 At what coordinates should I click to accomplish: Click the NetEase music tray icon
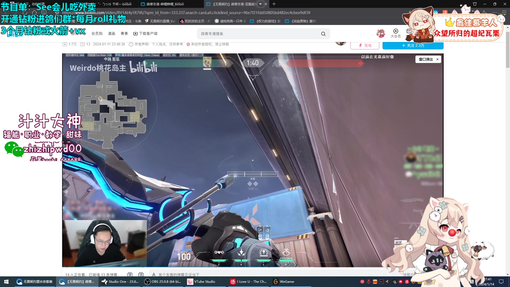pyautogui.click(x=407, y=282)
